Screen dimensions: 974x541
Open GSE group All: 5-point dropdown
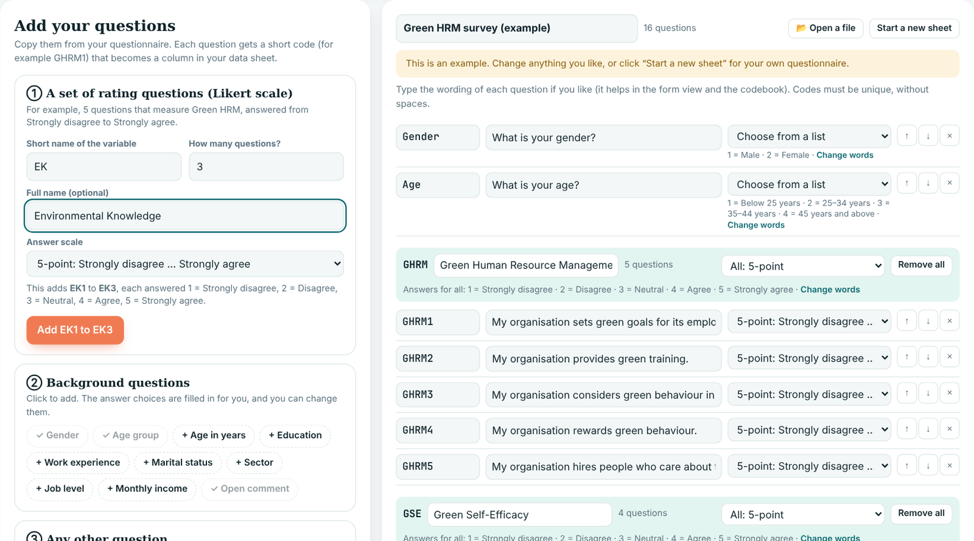tap(803, 515)
